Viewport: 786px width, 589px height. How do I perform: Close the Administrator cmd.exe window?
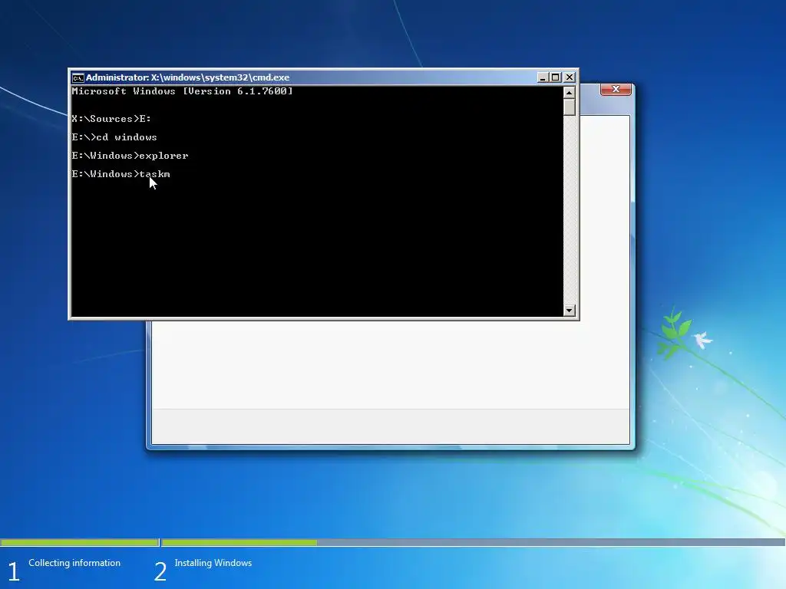(570, 77)
